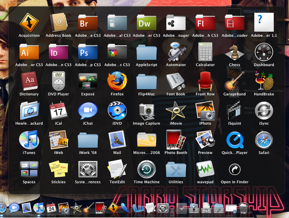Image resolution: width=289 pixels, height=218 pixels.
Task: Launch Firefox
Action: [x=117, y=81]
